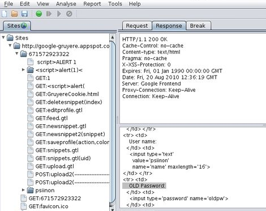Select GET:newsnippet.gtl entry
Viewport: 266px width, 211px height.
61,126
